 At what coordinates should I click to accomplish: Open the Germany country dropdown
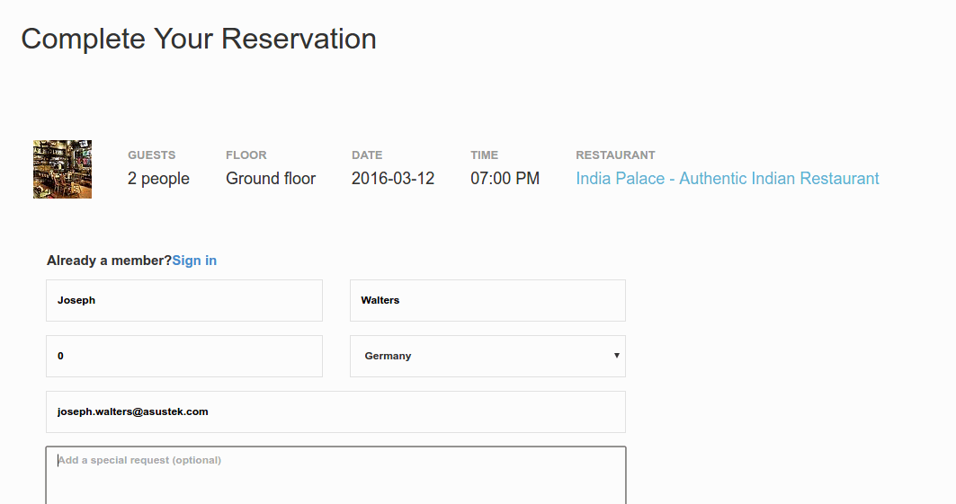487,356
